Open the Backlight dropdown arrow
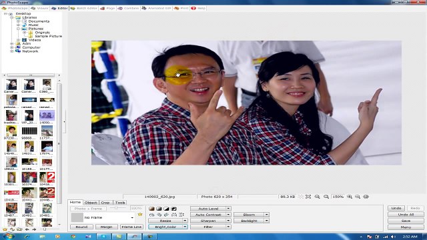The image size is (427, 240). (x=267, y=221)
